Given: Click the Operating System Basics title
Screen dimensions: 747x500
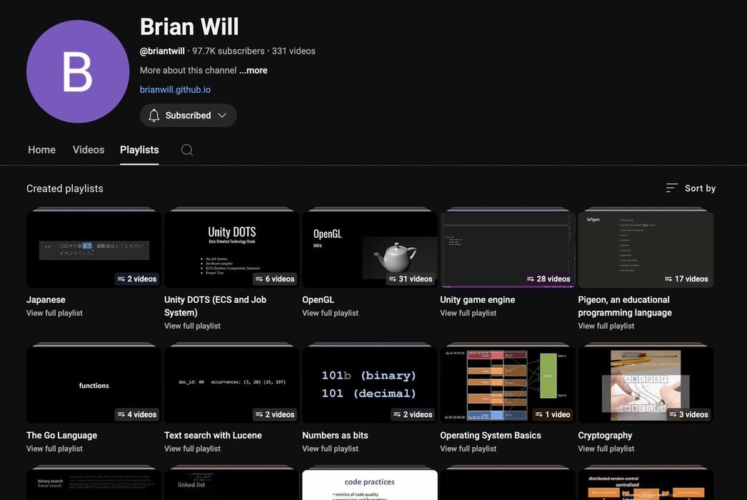Looking at the screenshot, I should [x=490, y=435].
